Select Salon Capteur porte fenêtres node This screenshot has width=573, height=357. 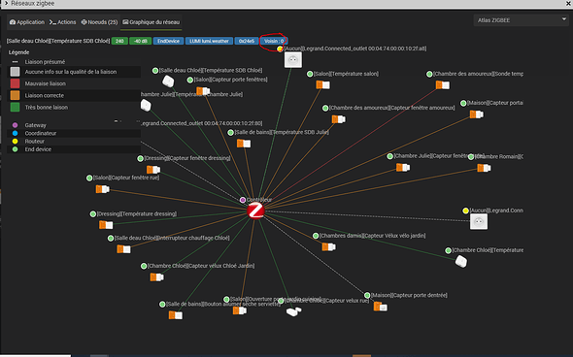203,91
